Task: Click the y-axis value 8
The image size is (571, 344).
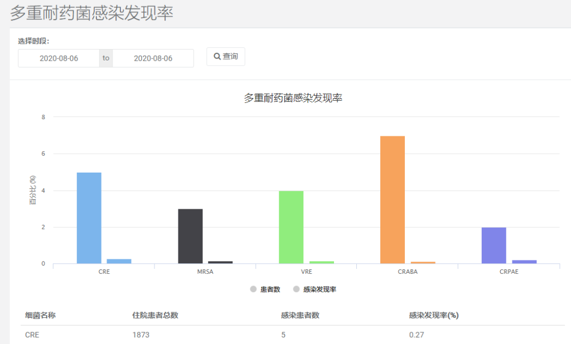Action: click(x=43, y=117)
